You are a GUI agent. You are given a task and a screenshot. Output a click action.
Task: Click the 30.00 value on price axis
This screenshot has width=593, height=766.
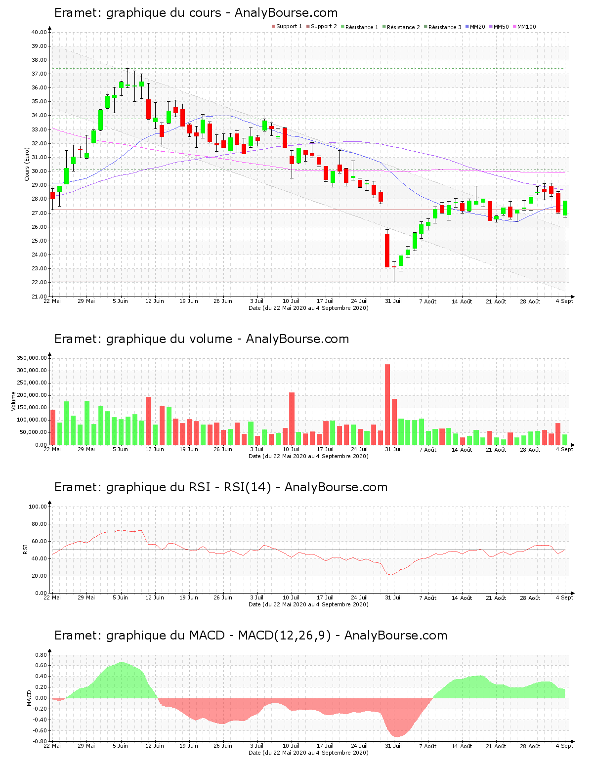pyautogui.click(x=39, y=171)
